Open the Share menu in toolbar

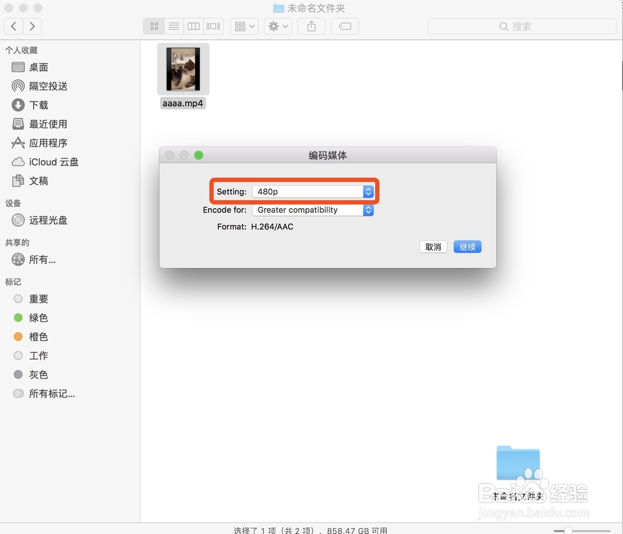tap(311, 26)
